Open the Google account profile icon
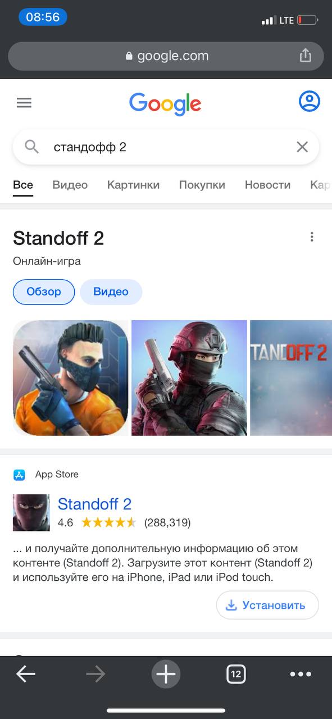Screen dimensions: 332x719 click(x=309, y=102)
